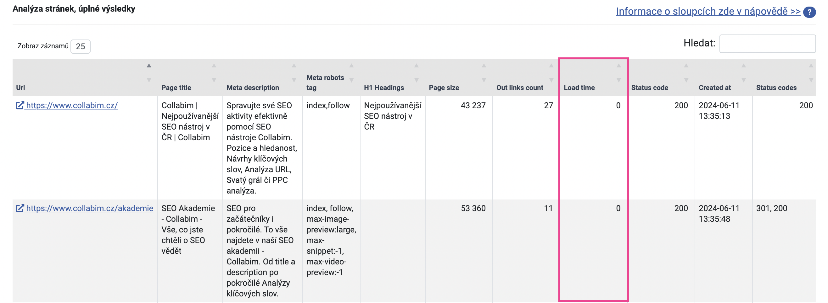Click ascending arrow in H1 Headings column
The width and height of the screenshot is (828, 303).
[416, 66]
